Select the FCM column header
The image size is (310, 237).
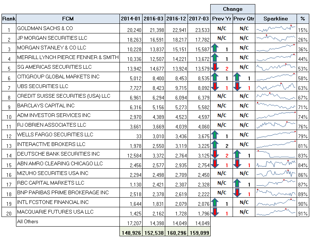pyautogui.click(x=68, y=19)
